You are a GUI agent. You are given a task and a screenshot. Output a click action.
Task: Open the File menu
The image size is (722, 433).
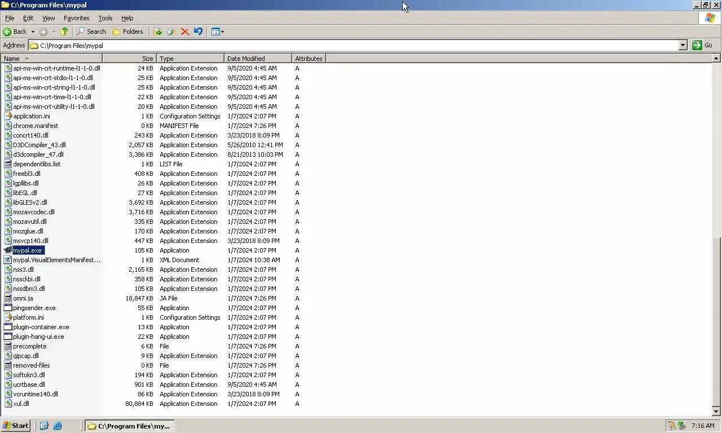point(10,18)
